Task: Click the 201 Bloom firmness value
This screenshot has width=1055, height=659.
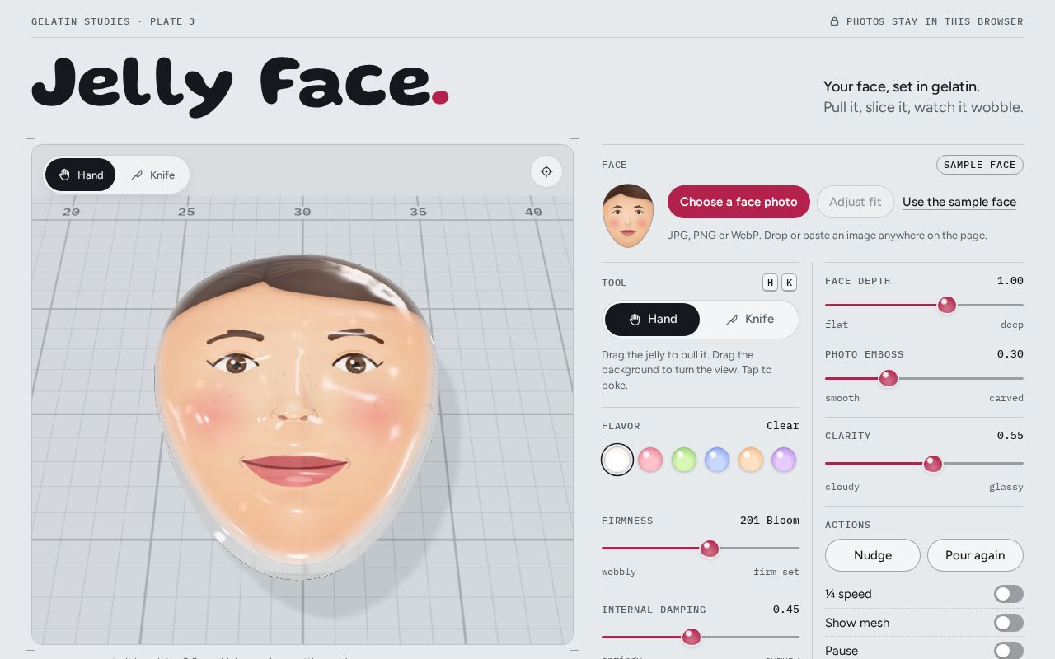Action: [x=770, y=521]
